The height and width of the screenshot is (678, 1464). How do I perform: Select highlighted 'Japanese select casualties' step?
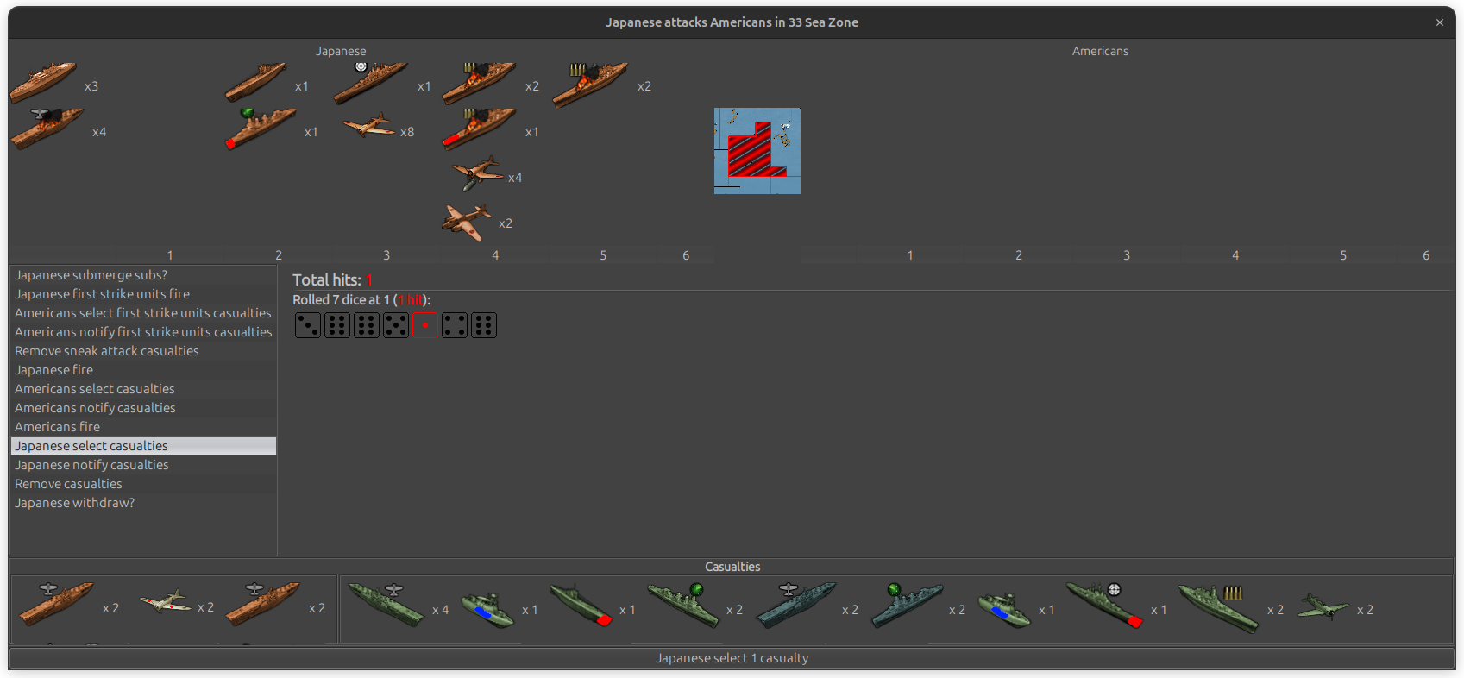point(143,446)
